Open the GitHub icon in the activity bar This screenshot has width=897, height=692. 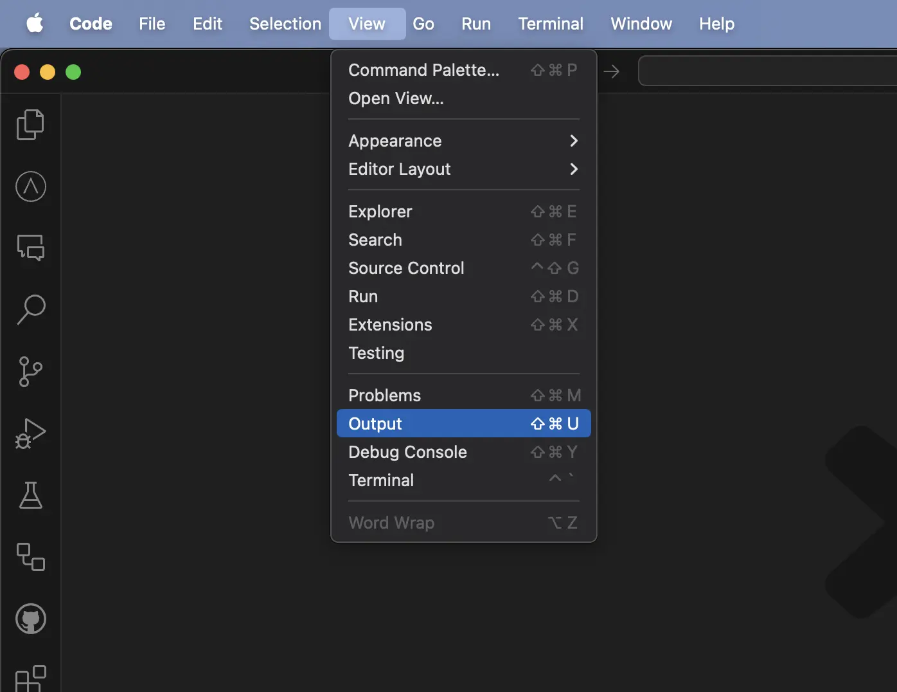[x=31, y=619]
